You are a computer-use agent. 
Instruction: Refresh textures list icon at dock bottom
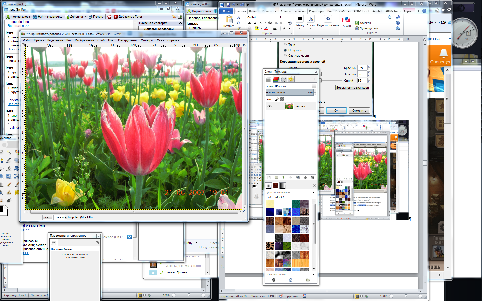(x=291, y=280)
